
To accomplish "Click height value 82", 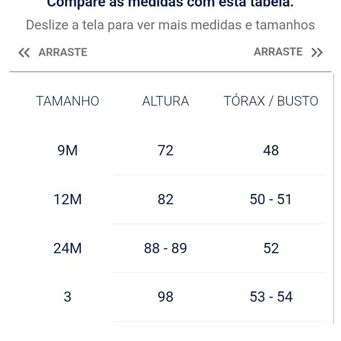I will [x=165, y=199].
